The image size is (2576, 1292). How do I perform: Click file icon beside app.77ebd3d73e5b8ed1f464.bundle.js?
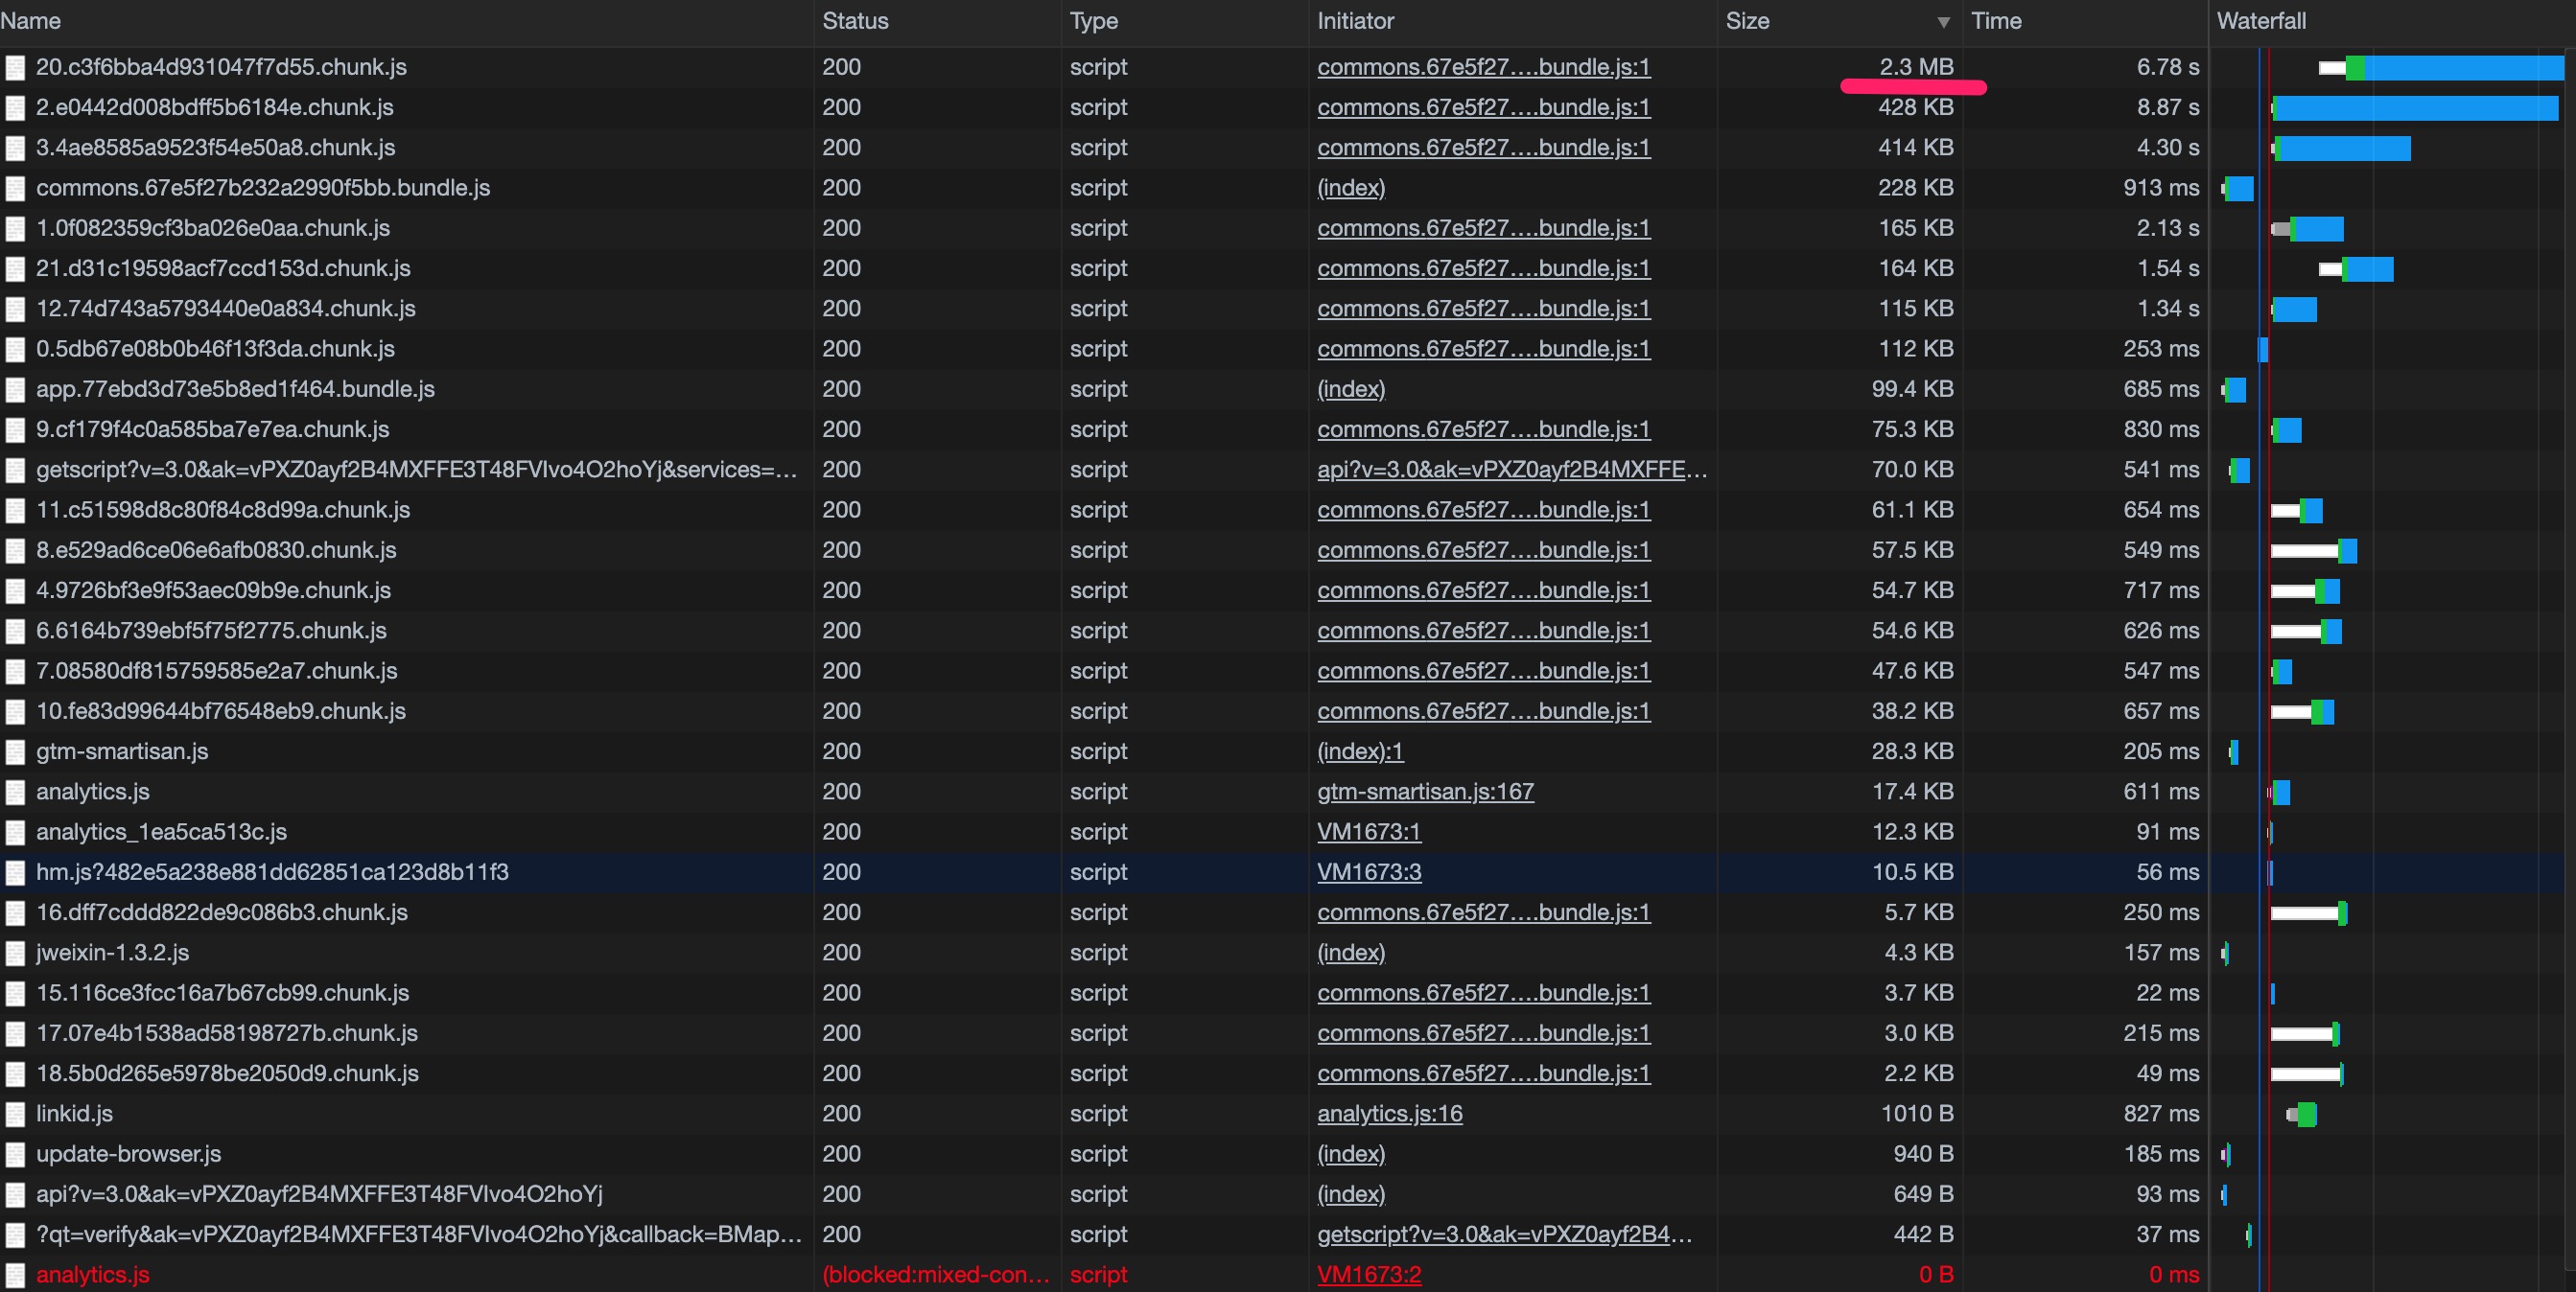[x=15, y=390]
